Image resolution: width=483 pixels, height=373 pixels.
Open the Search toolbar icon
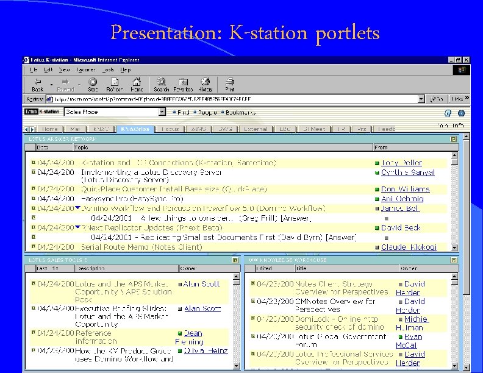pos(162,85)
